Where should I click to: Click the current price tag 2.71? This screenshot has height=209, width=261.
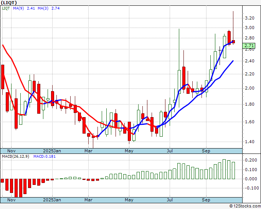point(249,46)
